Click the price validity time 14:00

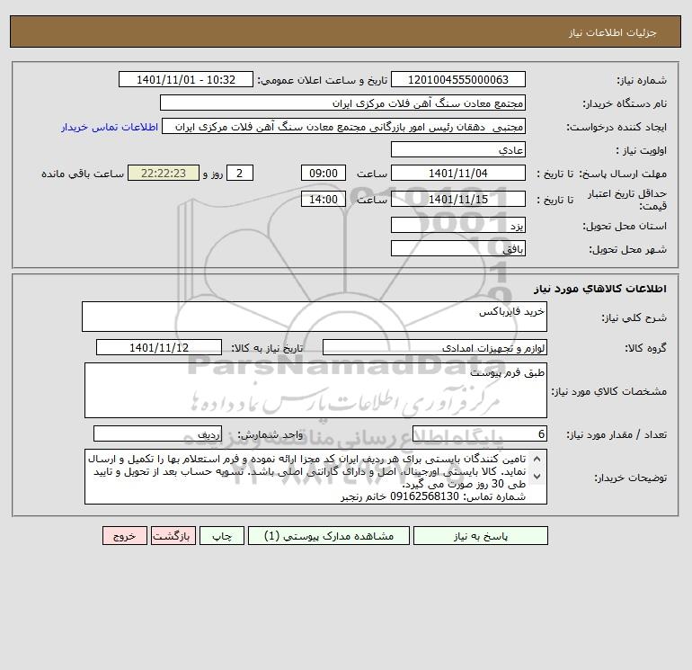click(x=324, y=199)
